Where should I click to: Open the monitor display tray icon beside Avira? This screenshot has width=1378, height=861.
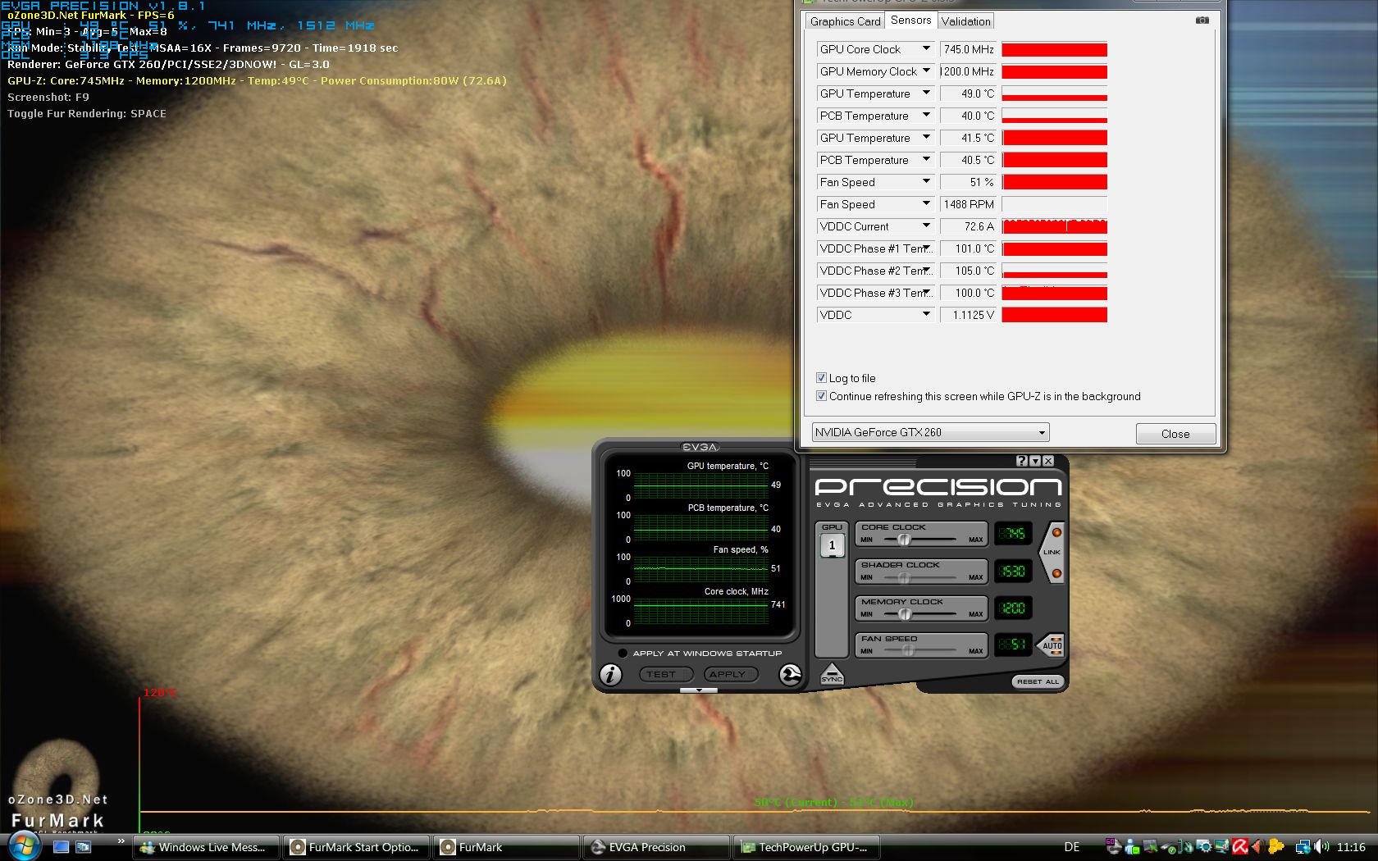pyautogui.click(x=1221, y=847)
